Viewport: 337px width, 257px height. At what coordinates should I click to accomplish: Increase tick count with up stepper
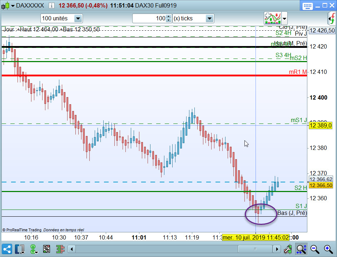click(x=169, y=16)
